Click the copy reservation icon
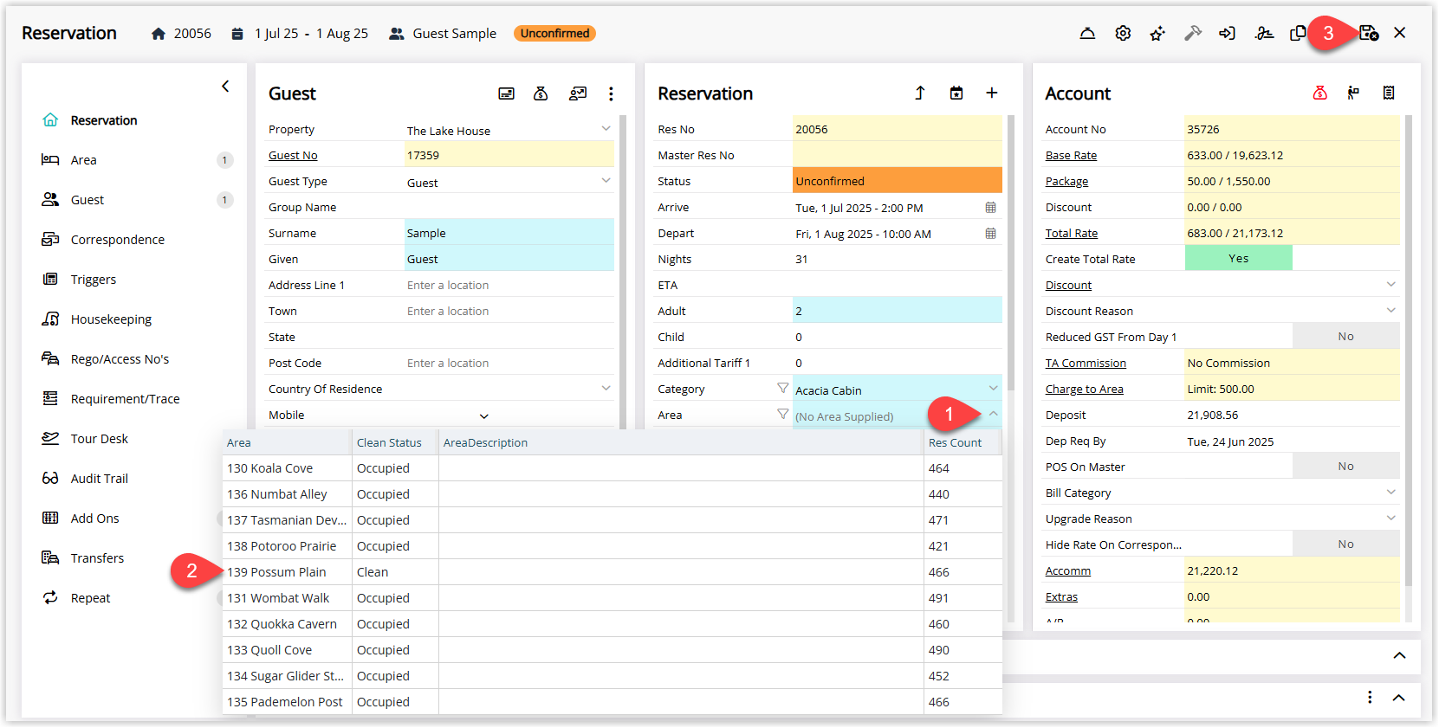The width and height of the screenshot is (1439, 728). pos(1298,34)
